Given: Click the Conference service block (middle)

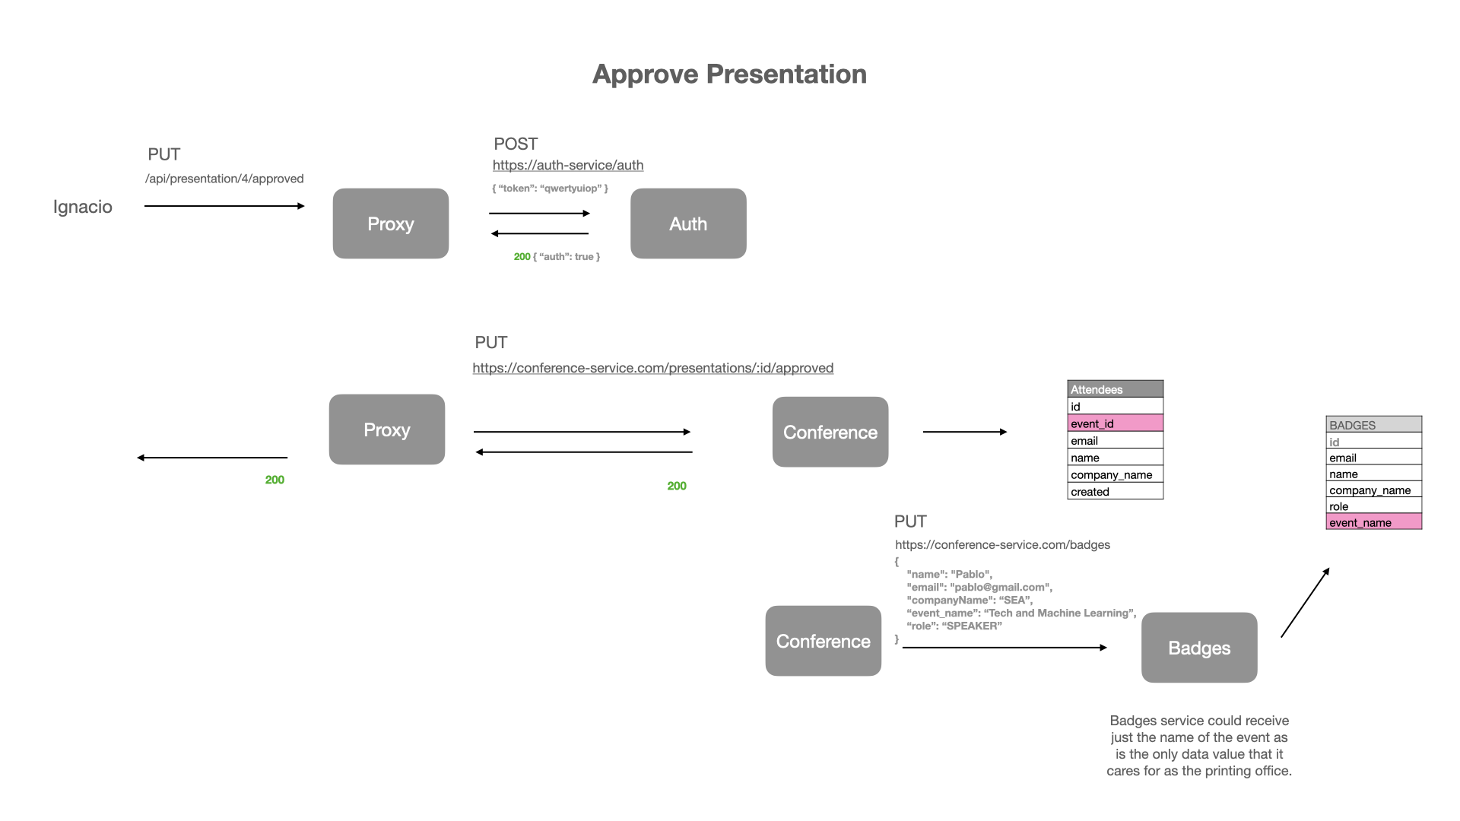Looking at the screenshot, I should click(x=830, y=431).
